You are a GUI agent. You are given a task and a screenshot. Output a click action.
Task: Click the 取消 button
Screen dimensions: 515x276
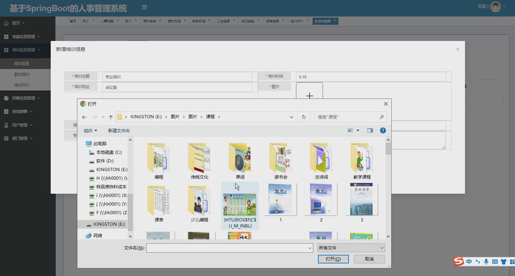pos(369,259)
